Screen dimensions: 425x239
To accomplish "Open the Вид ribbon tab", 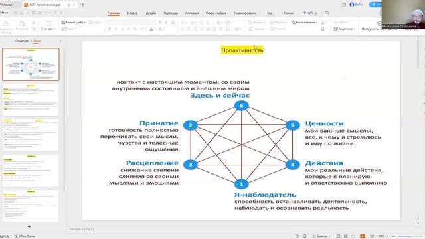I will [x=270, y=13].
